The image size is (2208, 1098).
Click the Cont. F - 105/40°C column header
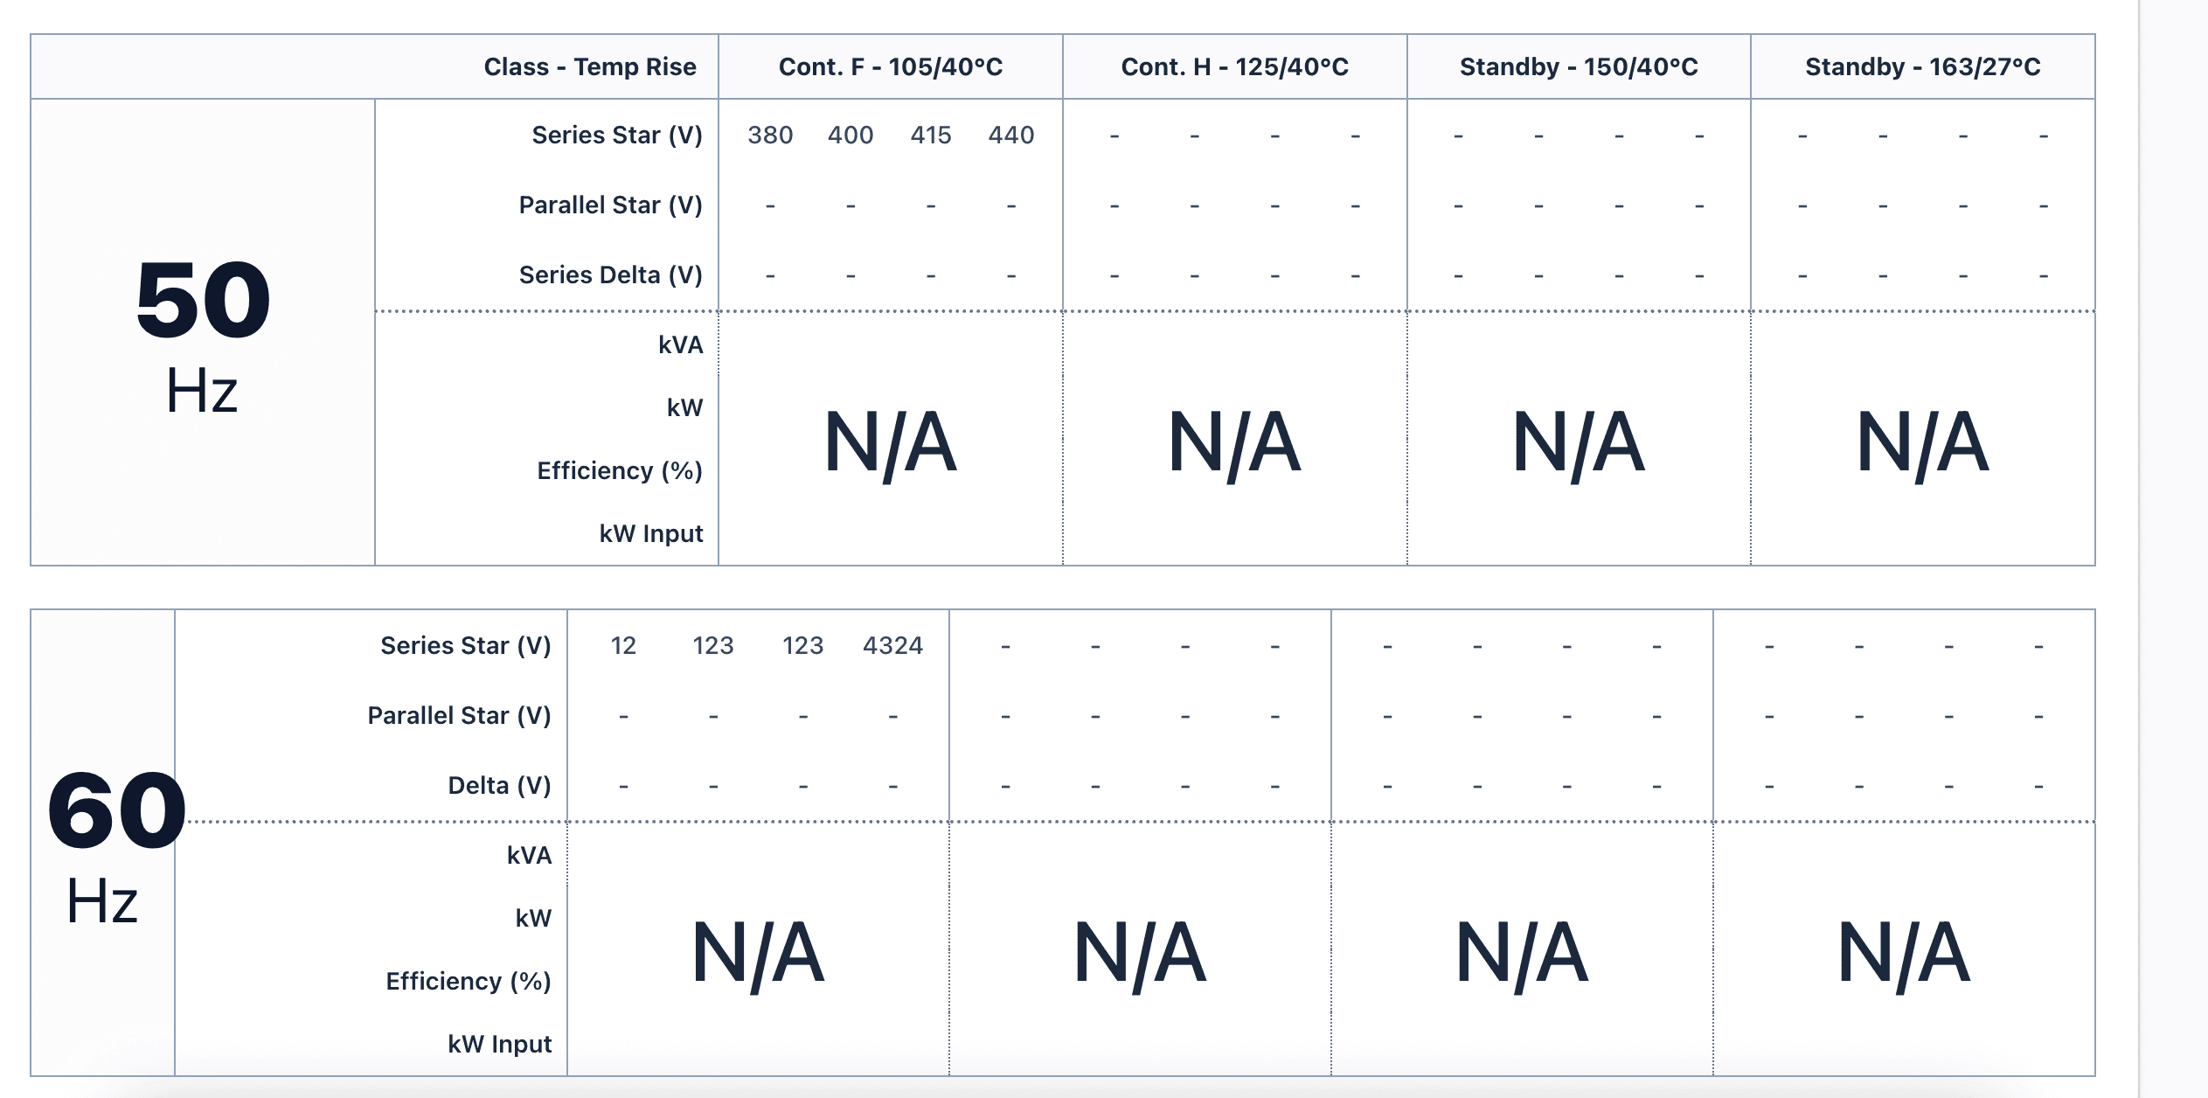click(x=890, y=67)
